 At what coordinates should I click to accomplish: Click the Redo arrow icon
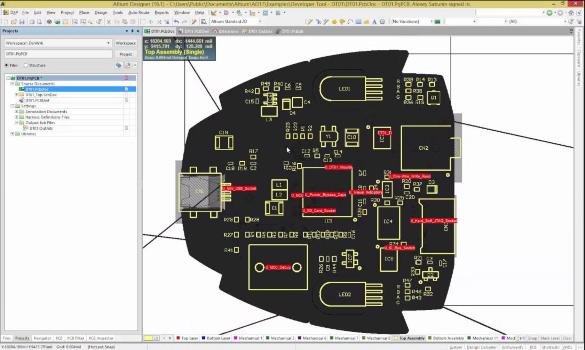184,22
